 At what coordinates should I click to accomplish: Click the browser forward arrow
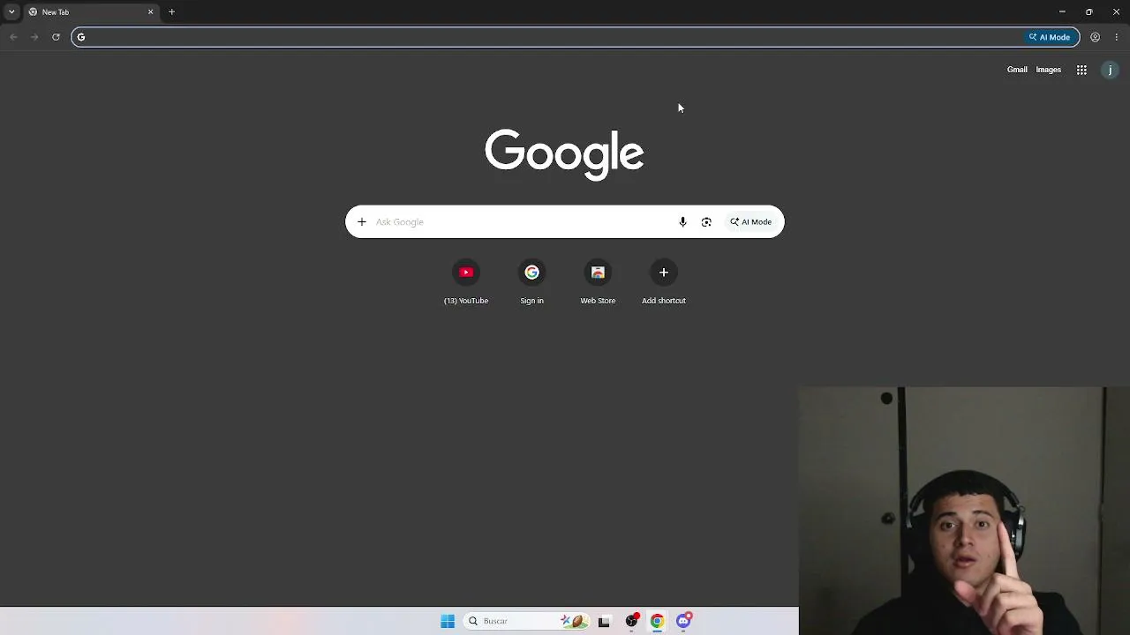pyautogui.click(x=34, y=37)
